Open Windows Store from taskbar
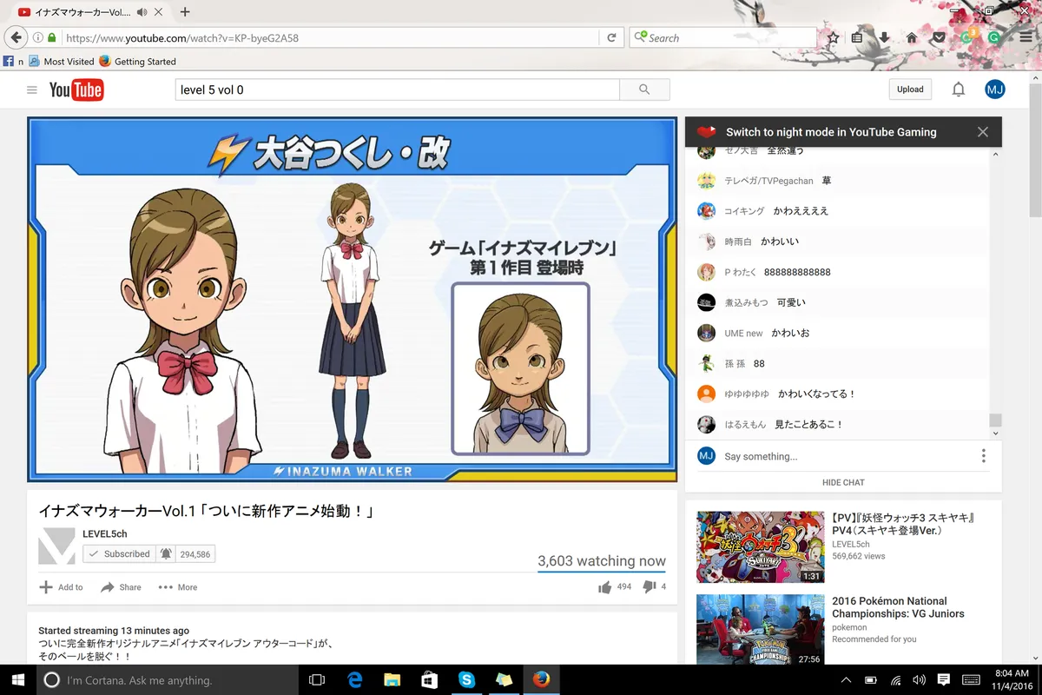 [429, 679]
